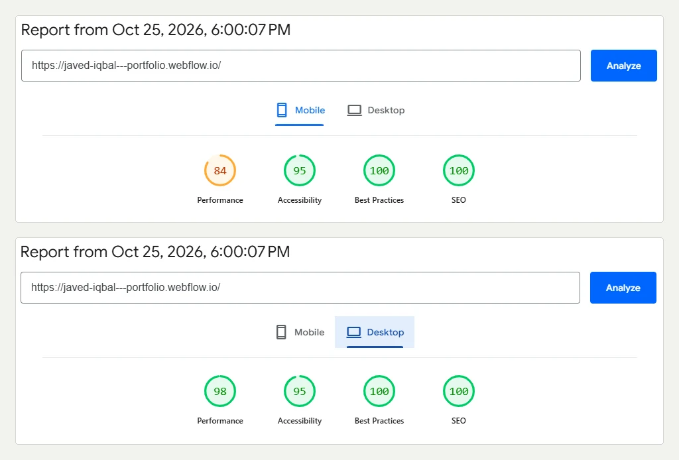The image size is (679, 460).
Task: Click the Accessibility label in the mobile report
Action: point(300,200)
